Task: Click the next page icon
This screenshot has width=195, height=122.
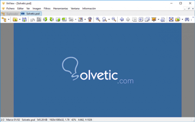Action: tap(141, 19)
